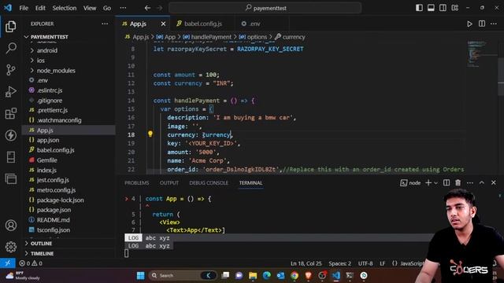Switch to the OUTPUT panel tab
504x283 pixels.
[x=169, y=183]
